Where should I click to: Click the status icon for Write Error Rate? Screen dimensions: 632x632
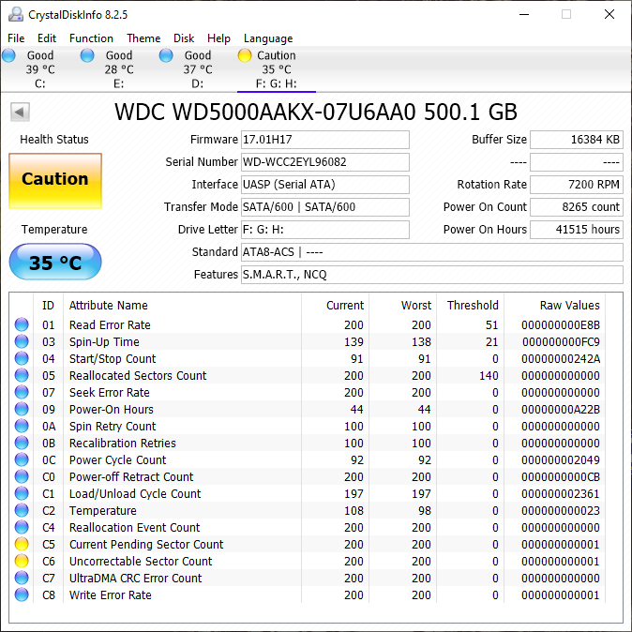pyautogui.click(x=22, y=594)
